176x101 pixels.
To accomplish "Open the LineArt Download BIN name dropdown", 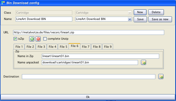I will (130, 19).
